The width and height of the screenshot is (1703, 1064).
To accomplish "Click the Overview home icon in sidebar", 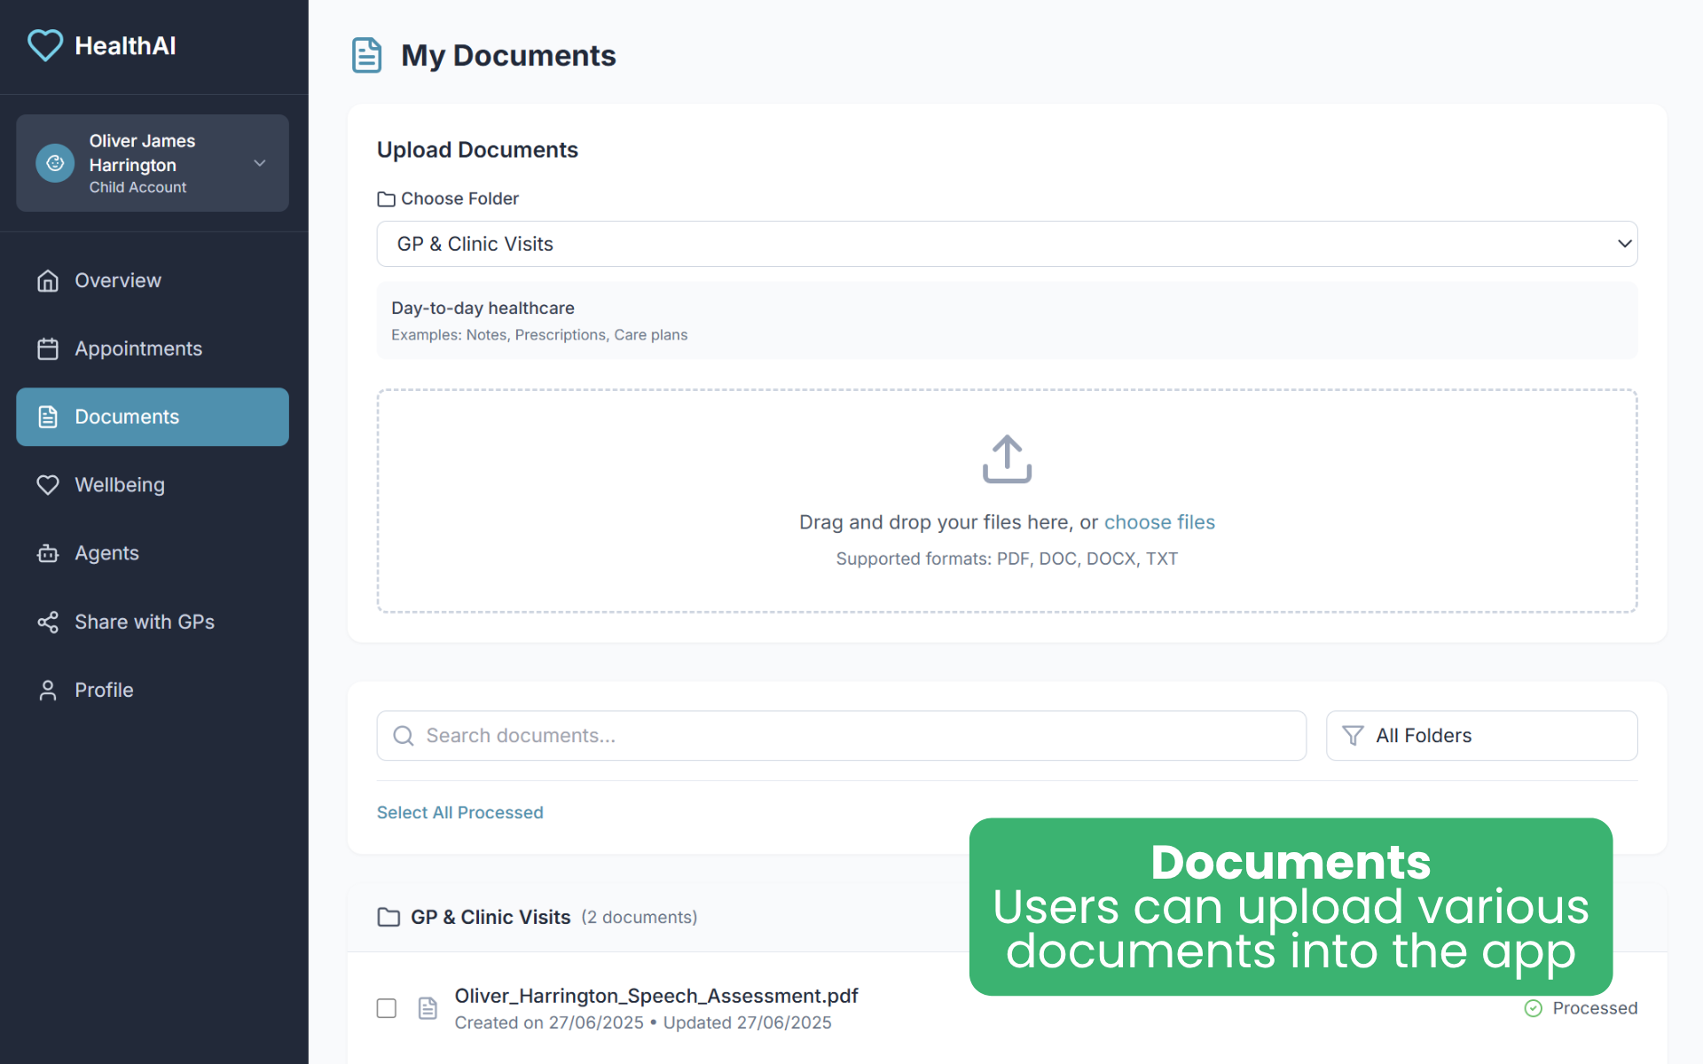I will (48, 280).
